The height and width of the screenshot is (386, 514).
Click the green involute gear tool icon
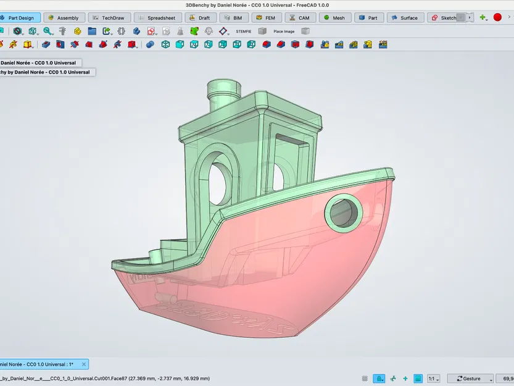[x=191, y=31]
